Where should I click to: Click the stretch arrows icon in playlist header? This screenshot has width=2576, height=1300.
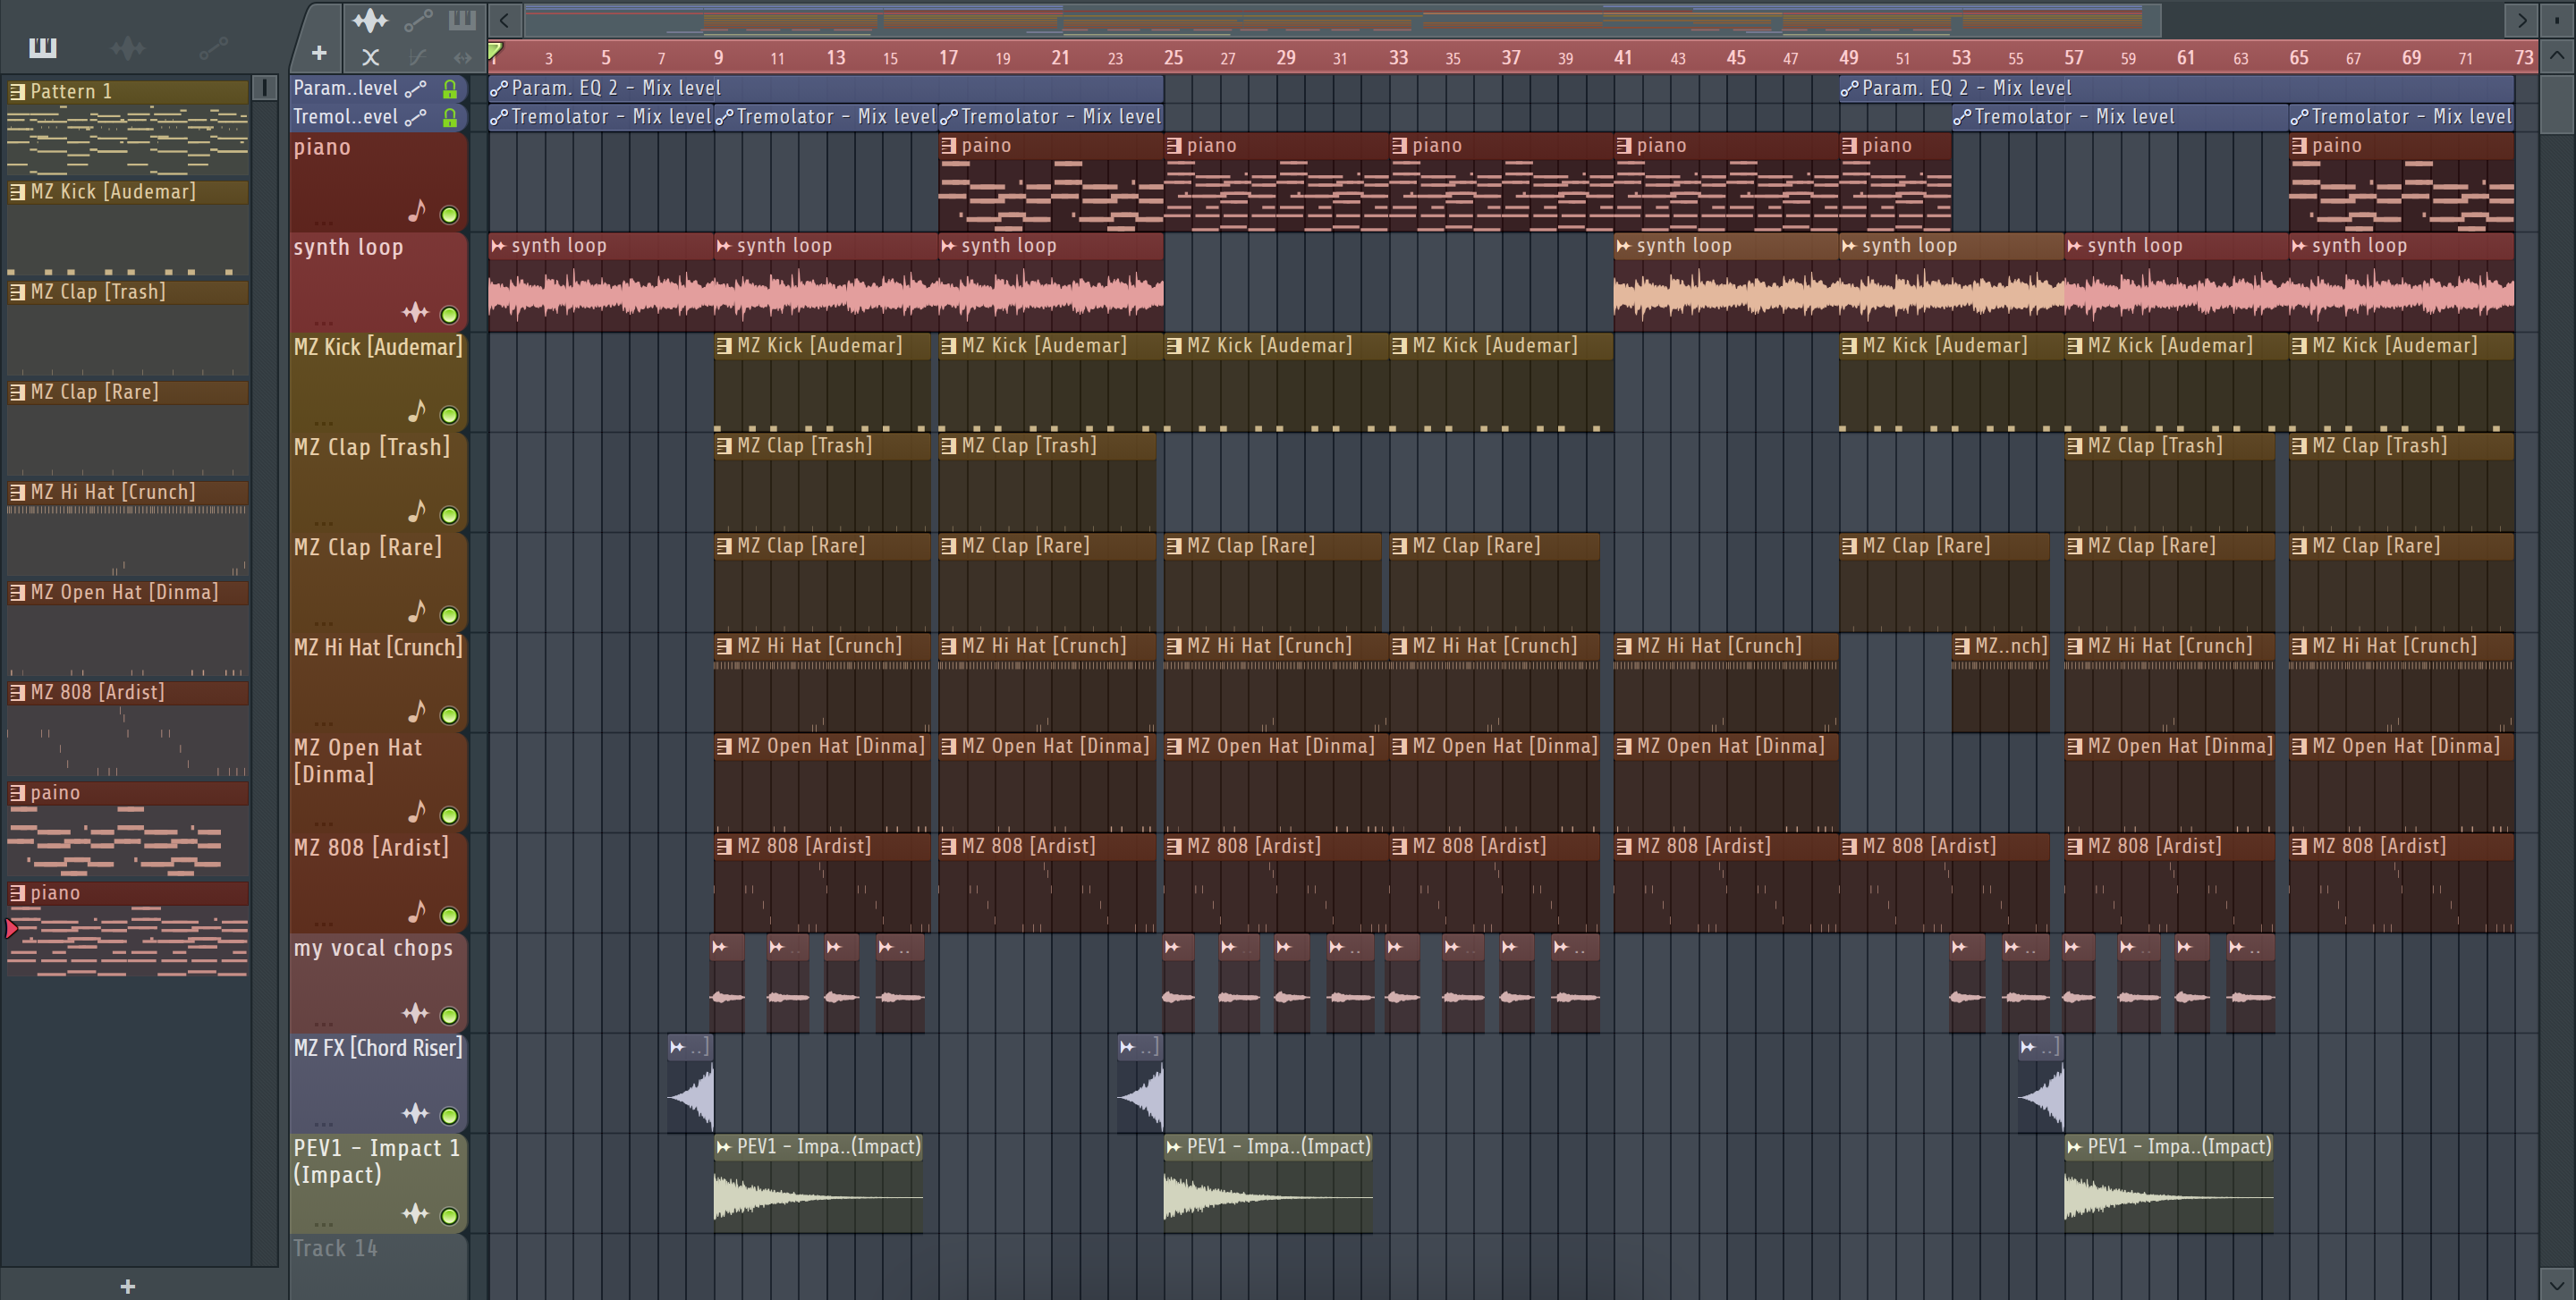(x=462, y=58)
